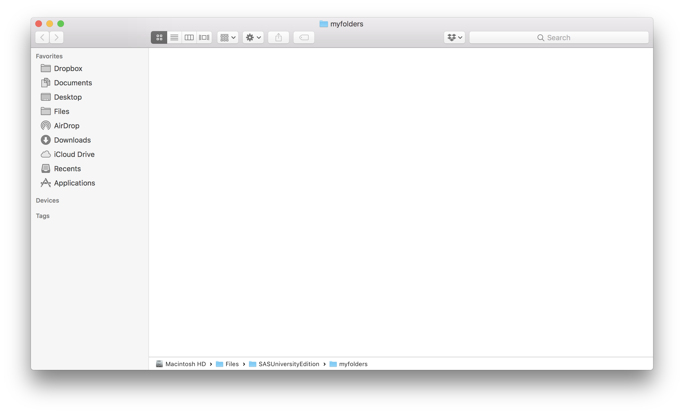The height and width of the screenshot is (414, 684).
Task: Select Applications in the sidebar
Action: coord(74,183)
